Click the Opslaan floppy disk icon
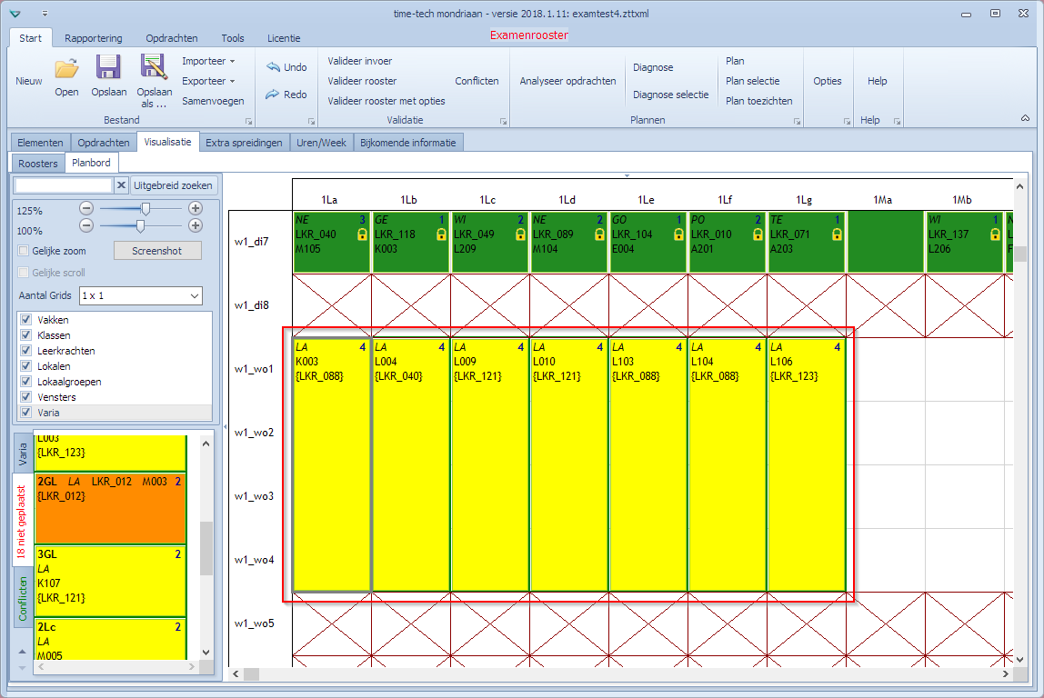Screen dimensions: 1044x698 pyautogui.click(x=108, y=67)
